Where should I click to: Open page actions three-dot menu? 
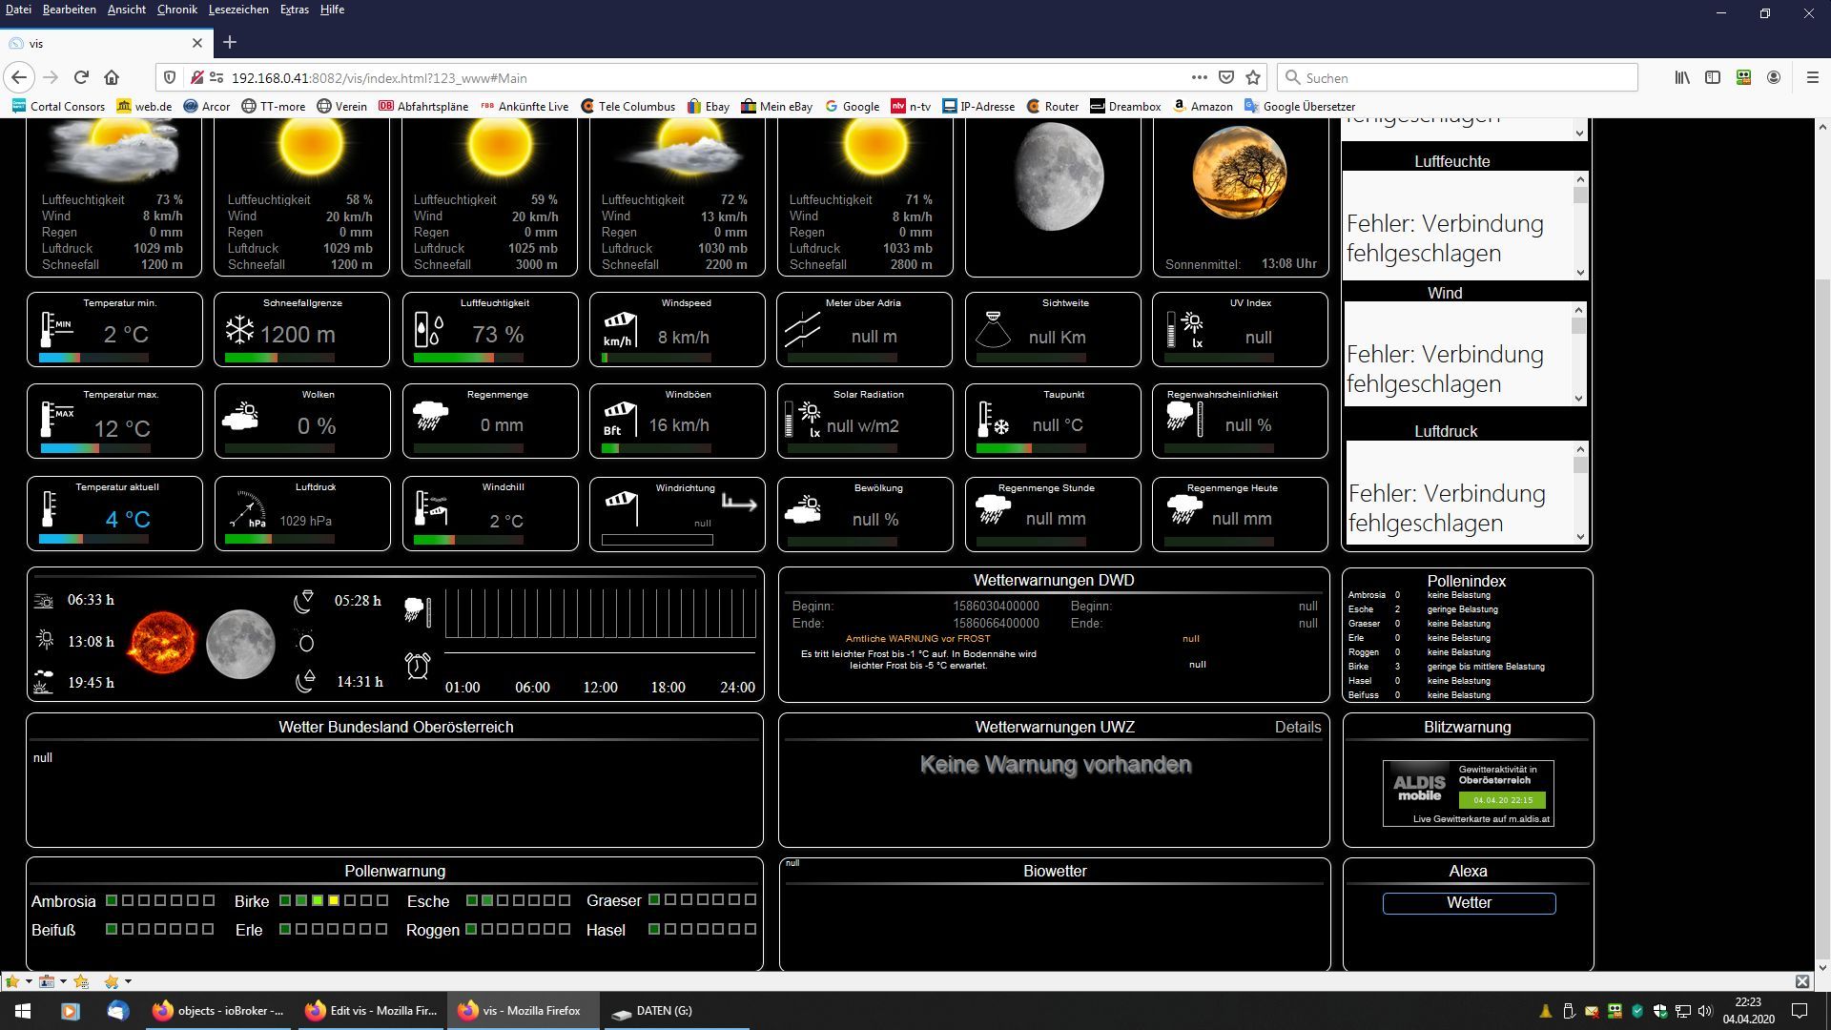click(1199, 77)
